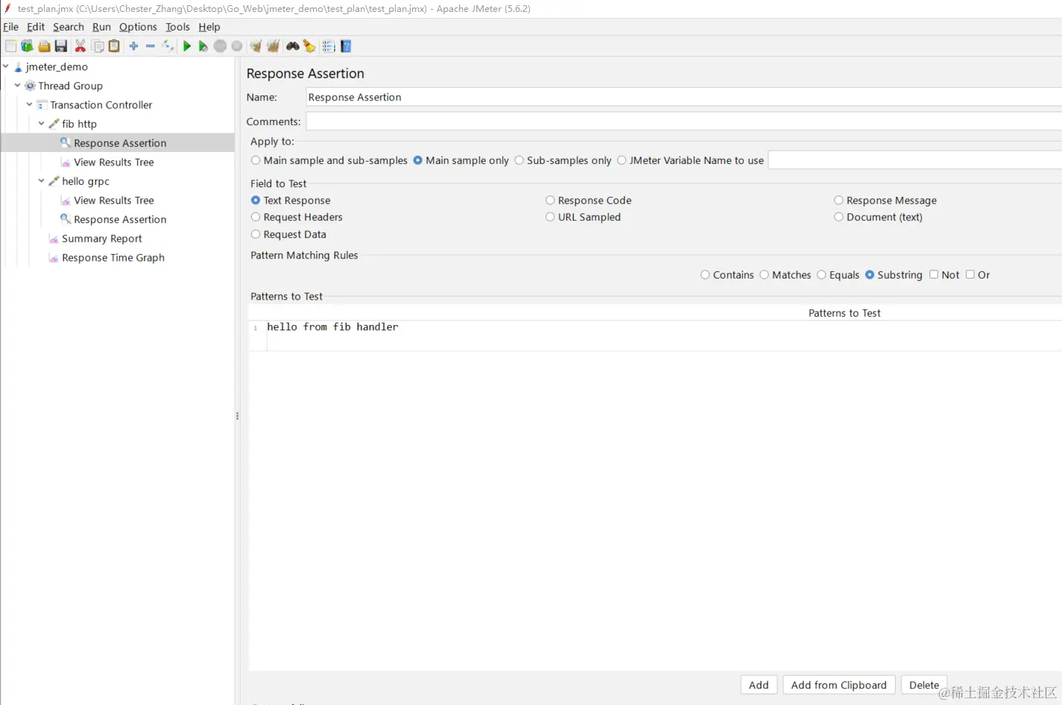Click the JMeter feather icon in title bar

coord(7,9)
